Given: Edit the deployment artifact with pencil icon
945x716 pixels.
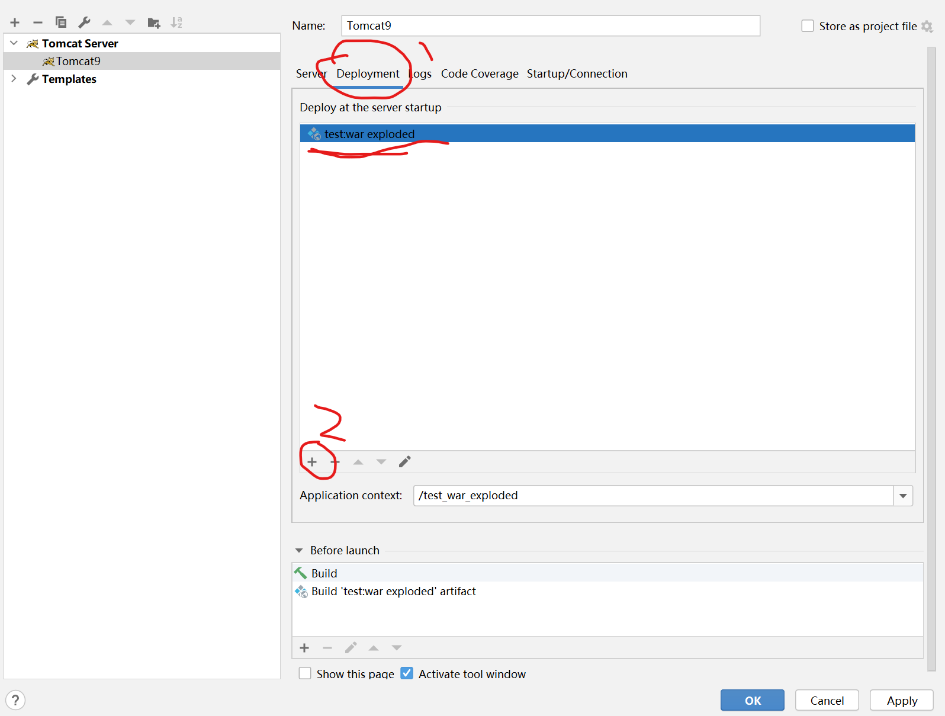Looking at the screenshot, I should [404, 462].
